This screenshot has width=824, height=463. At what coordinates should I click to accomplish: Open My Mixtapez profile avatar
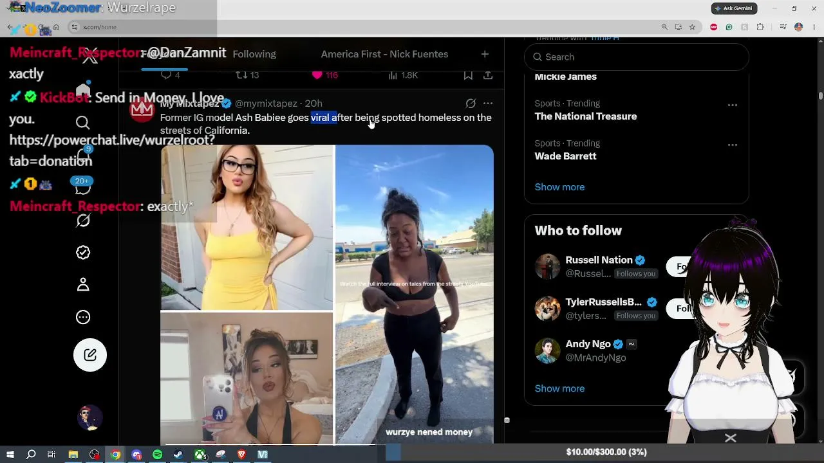coord(142,110)
